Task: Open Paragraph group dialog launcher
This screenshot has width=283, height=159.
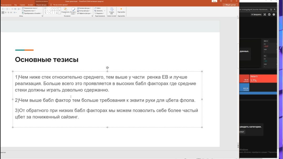Action: [x=42, y=16]
